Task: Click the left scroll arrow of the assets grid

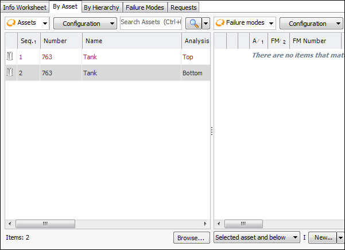Action: tap(10, 224)
